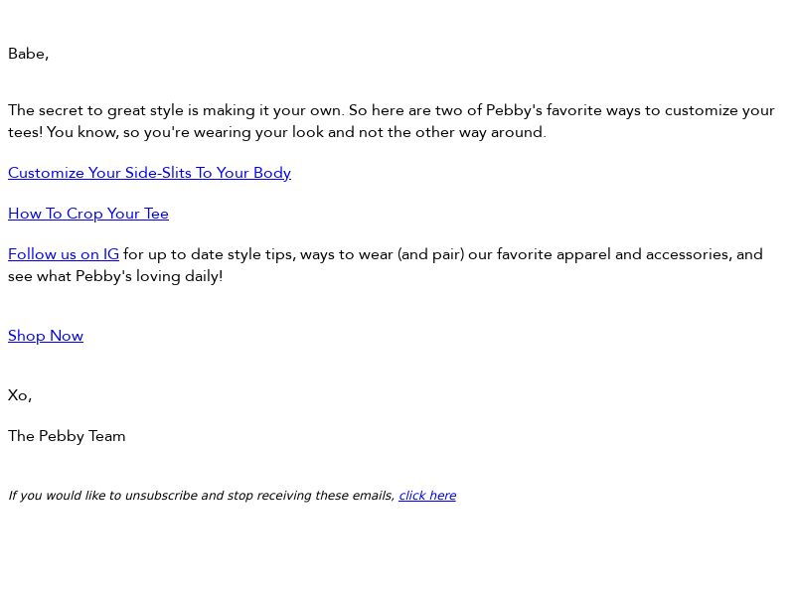795x596 pixels.
Task: Open the How To Crop Your Tee link
Action: (88, 214)
